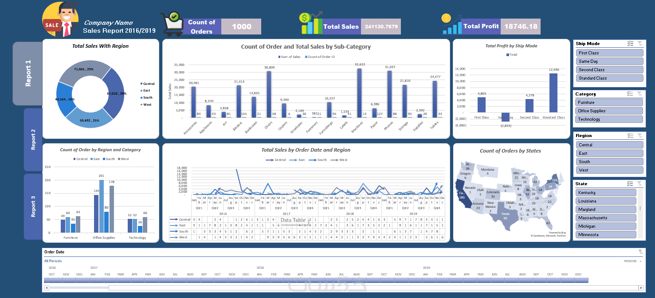Clear the Order Date timeline filter

[x=639, y=252]
